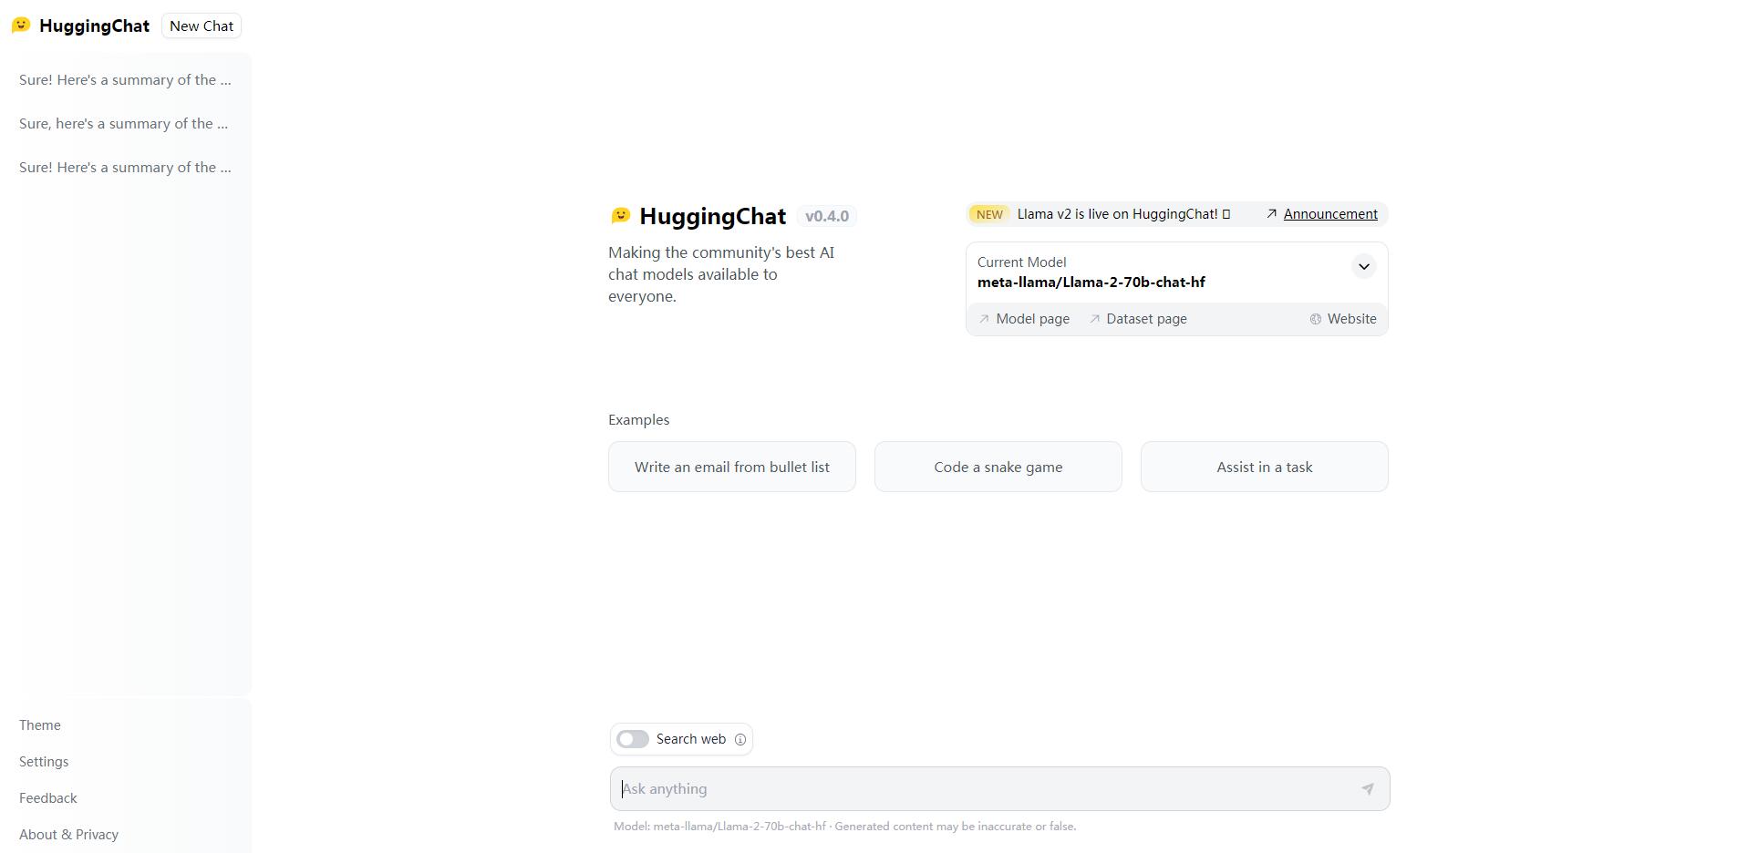Open the Search web info icon
Image resolution: width=1748 pixels, height=853 pixels.
pos(740,740)
